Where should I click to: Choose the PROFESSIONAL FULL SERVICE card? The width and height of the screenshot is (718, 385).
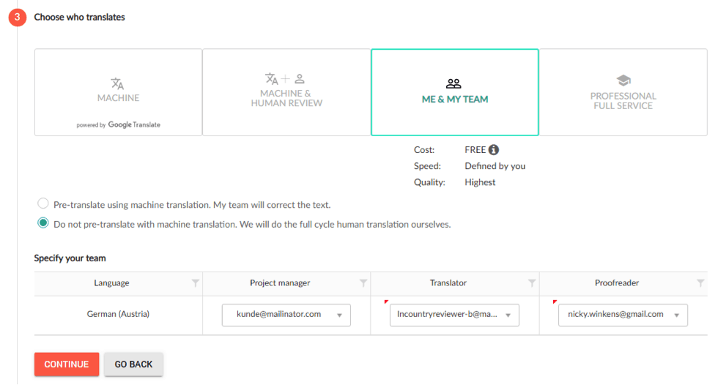point(623,92)
